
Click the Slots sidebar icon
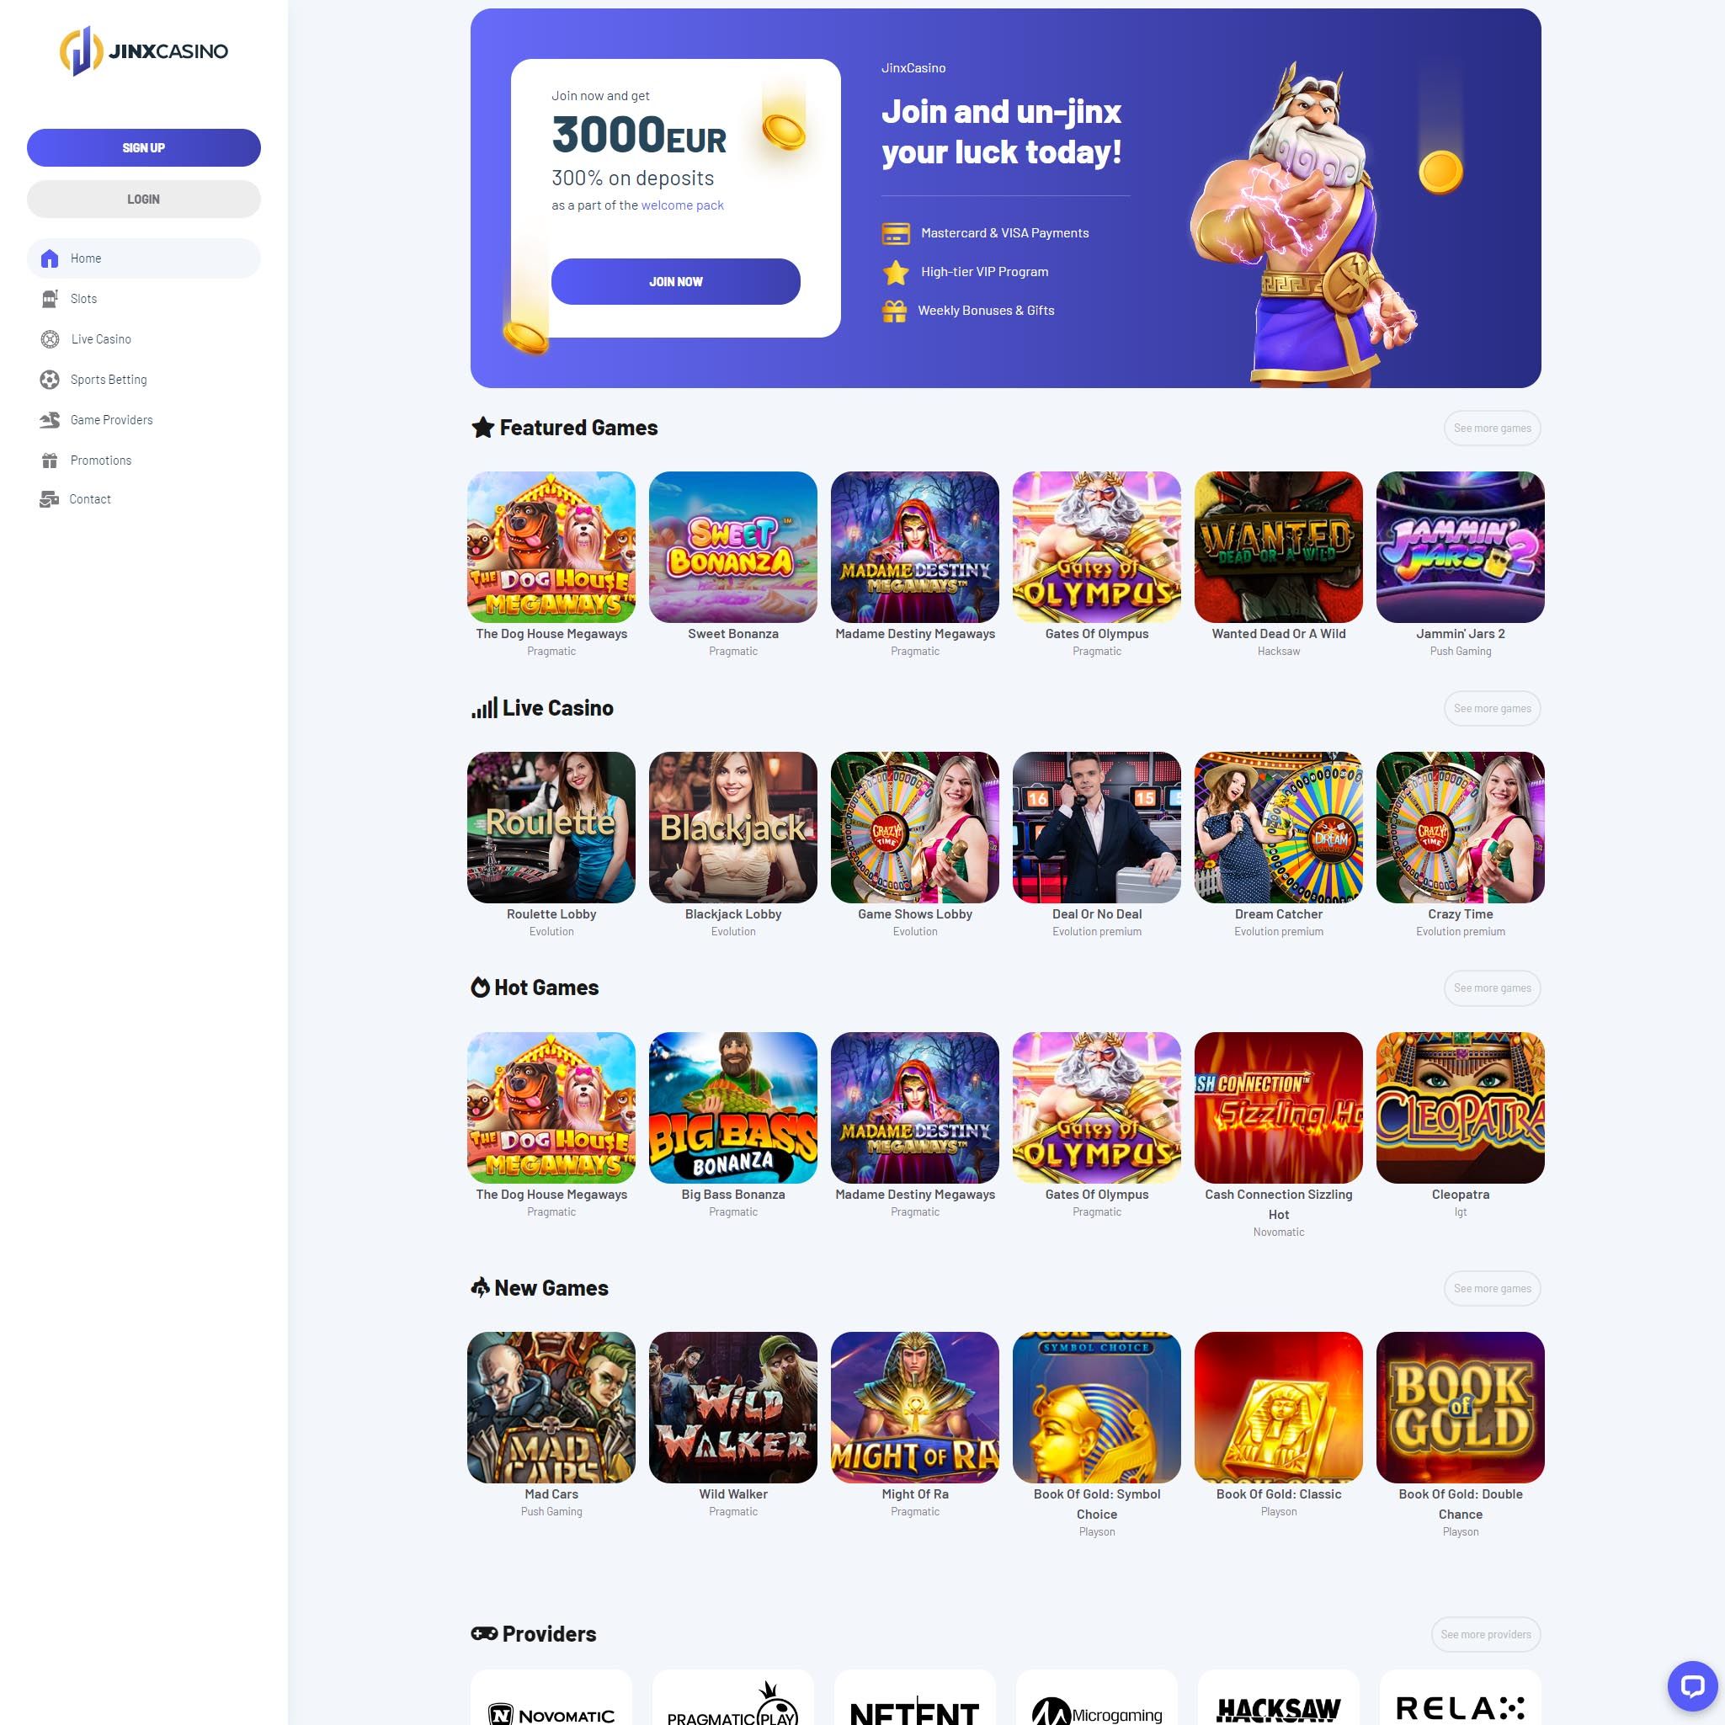click(x=49, y=299)
